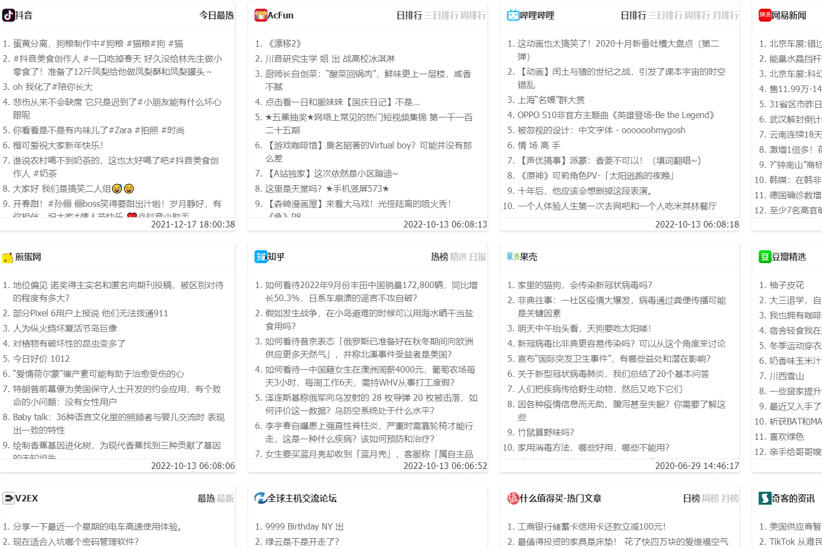
Task: Click the 网易新闻 red logo icon
Action: (765, 15)
